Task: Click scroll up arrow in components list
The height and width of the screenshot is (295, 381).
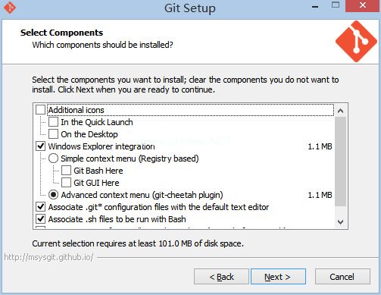Action: (340, 111)
